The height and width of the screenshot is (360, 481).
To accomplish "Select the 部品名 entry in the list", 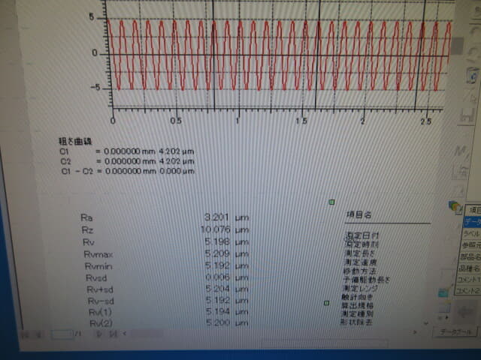I will [470, 256].
